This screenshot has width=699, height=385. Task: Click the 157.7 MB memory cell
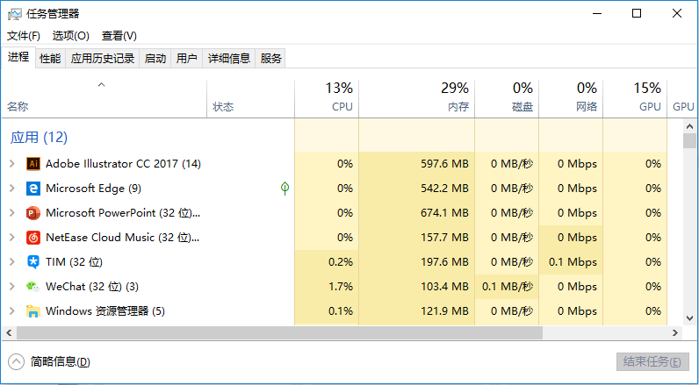[417, 238]
